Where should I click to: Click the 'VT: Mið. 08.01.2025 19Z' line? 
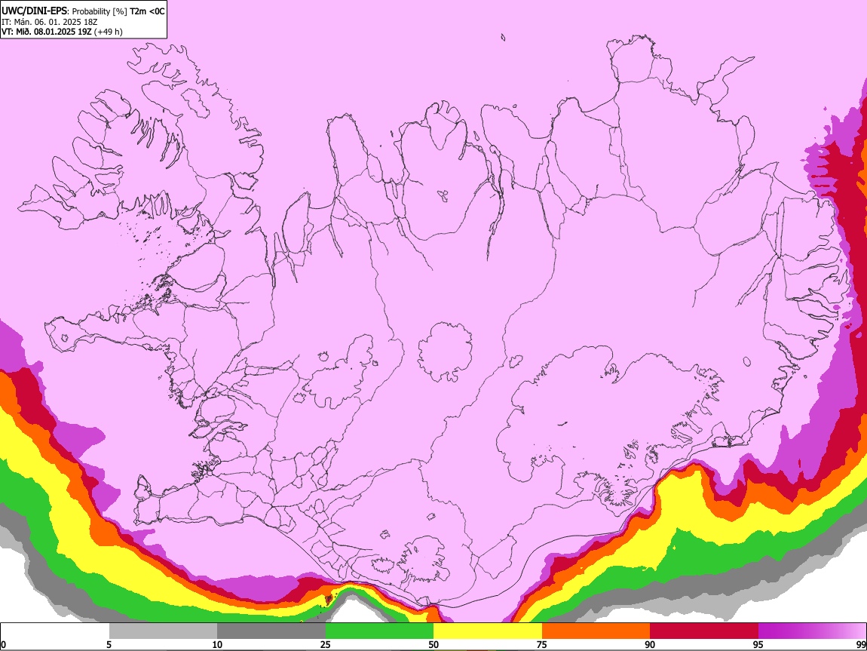[x=47, y=32]
